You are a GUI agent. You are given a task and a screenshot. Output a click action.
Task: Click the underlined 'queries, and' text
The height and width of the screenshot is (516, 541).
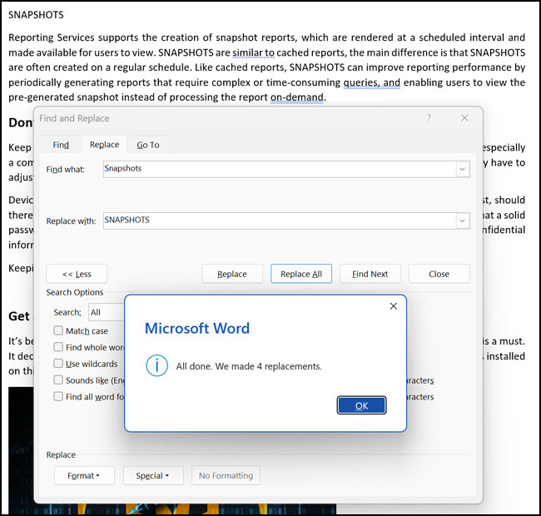pyautogui.click(x=371, y=82)
